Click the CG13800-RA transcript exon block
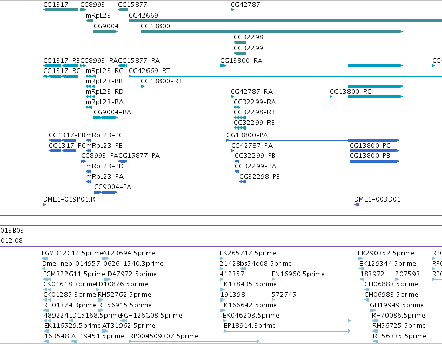Screen dimensions: 442x344 [x=376, y=66]
